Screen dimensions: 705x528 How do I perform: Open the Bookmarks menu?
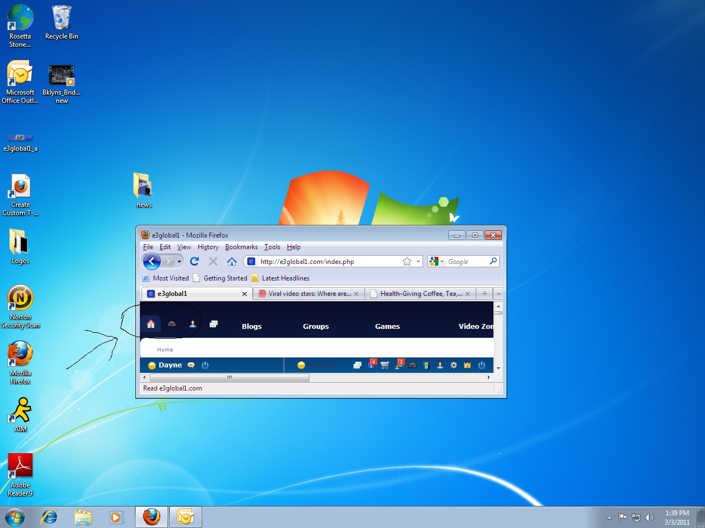[241, 247]
